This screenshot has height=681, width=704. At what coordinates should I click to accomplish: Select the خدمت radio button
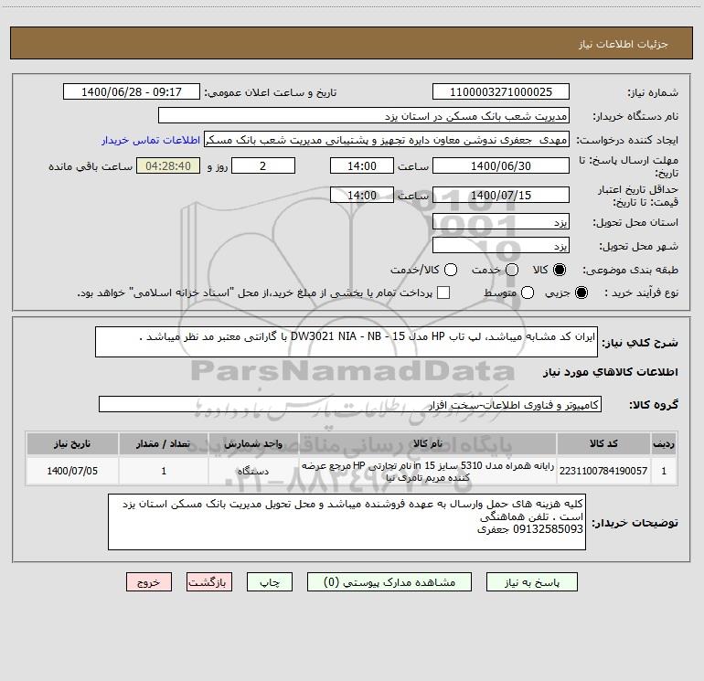pos(512,270)
